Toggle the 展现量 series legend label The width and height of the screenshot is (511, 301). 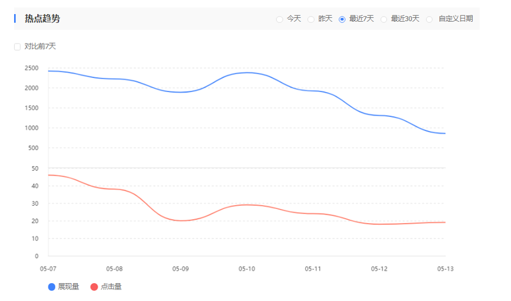click(68, 286)
